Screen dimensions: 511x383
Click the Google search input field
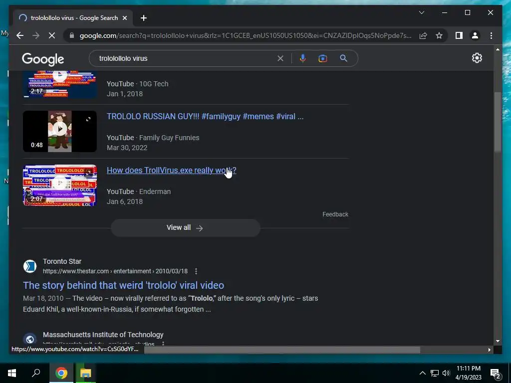click(x=186, y=59)
